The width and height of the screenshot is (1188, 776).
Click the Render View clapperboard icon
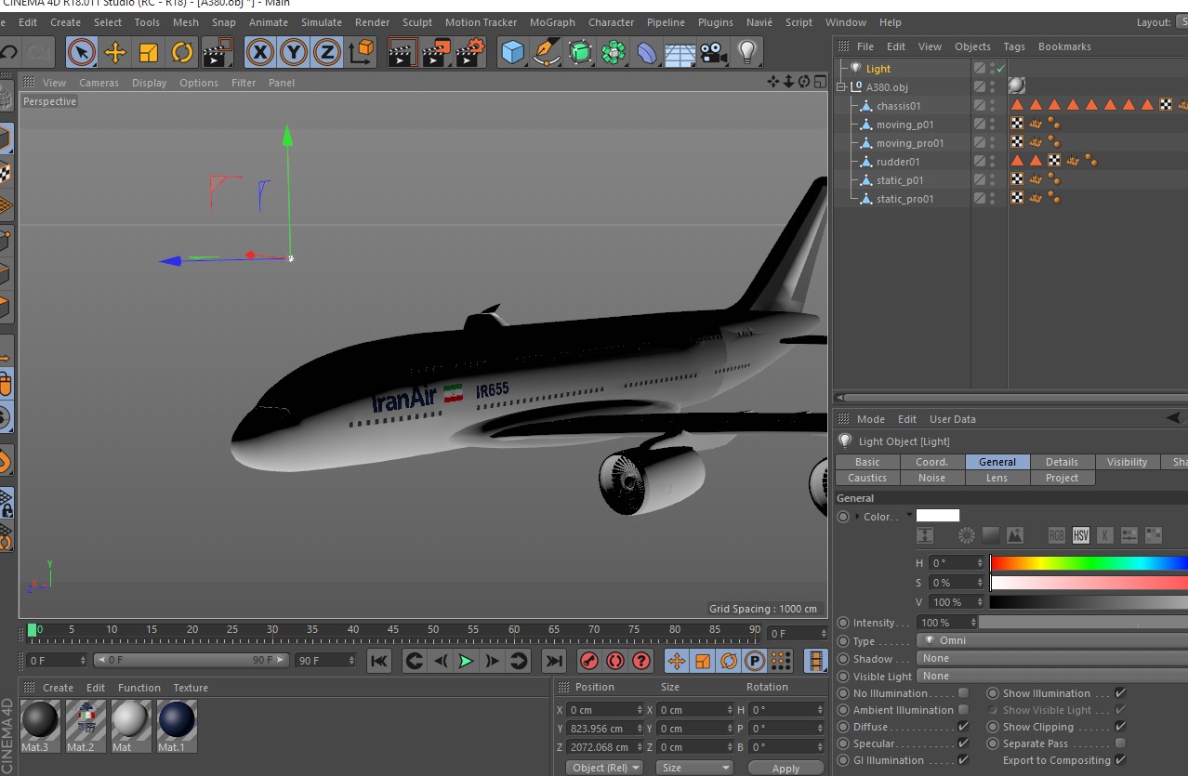coord(403,53)
